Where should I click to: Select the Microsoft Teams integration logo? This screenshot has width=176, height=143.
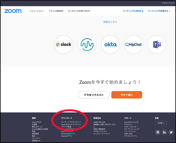point(157,44)
